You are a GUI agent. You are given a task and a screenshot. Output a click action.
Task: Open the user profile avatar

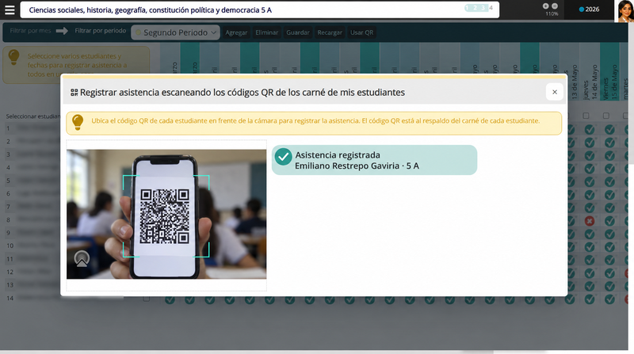625,11
